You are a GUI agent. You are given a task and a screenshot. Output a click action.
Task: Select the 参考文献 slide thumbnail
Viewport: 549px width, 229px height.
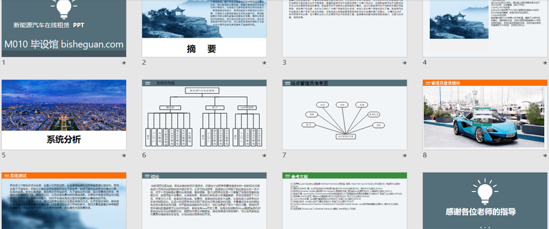tap(344, 201)
